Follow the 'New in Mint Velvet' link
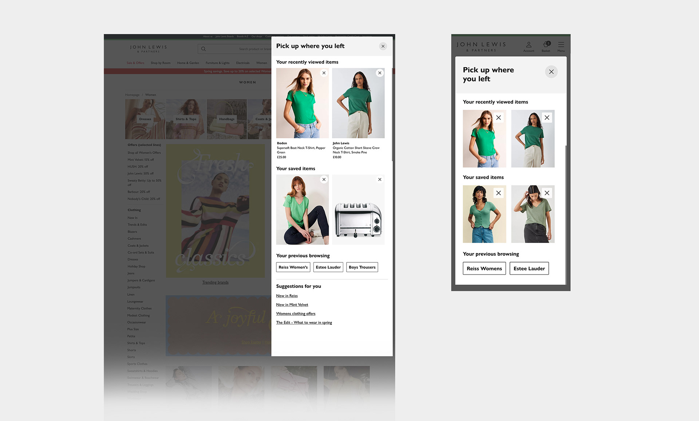 click(x=292, y=305)
